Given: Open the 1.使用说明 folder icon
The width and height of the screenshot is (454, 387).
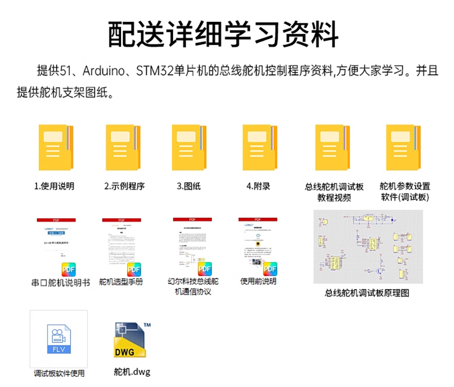Looking at the screenshot, I should [x=56, y=147].
